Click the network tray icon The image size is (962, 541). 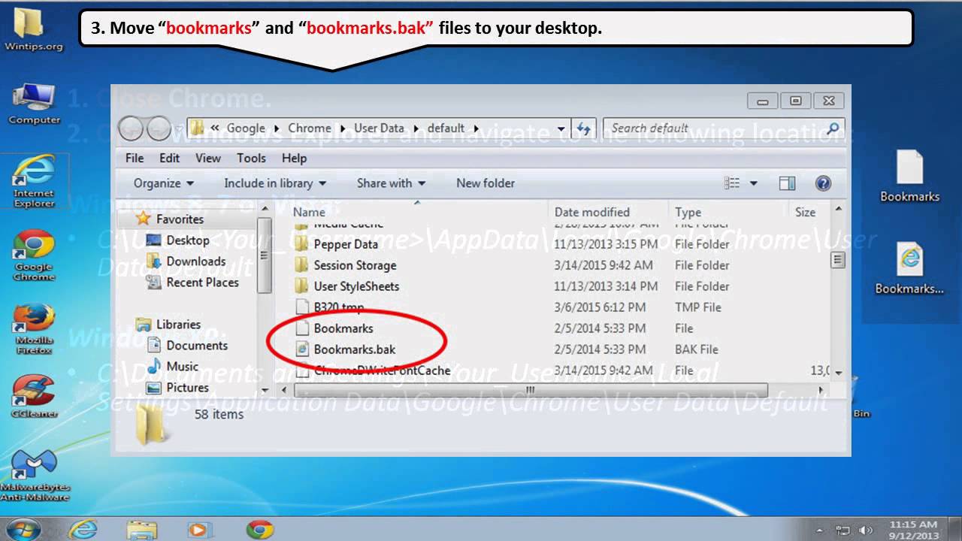tap(844, 530)
